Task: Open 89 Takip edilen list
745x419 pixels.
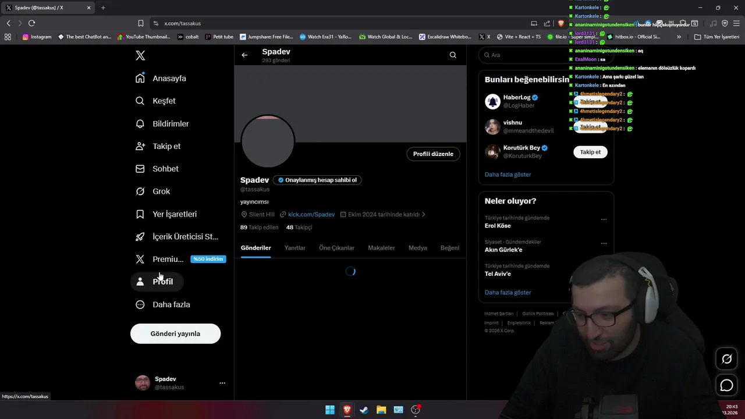Action: tap(259, 228)
